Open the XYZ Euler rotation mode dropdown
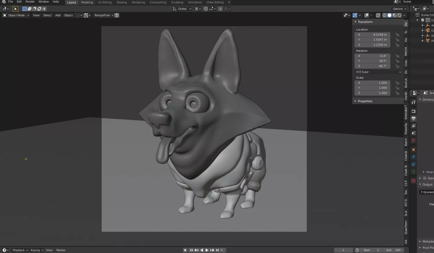Screen dimensions: 434x253 tap(378, 72)
